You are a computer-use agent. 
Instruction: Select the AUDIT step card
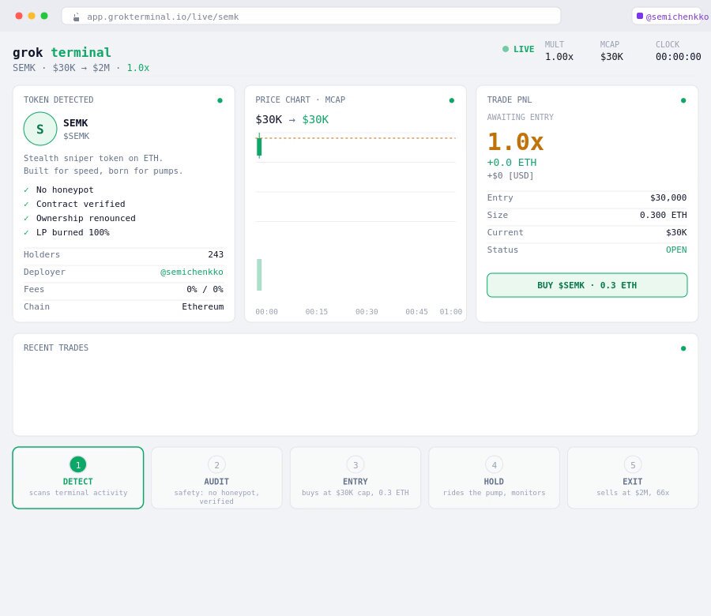pyautogui.click(x=216, y=478)
